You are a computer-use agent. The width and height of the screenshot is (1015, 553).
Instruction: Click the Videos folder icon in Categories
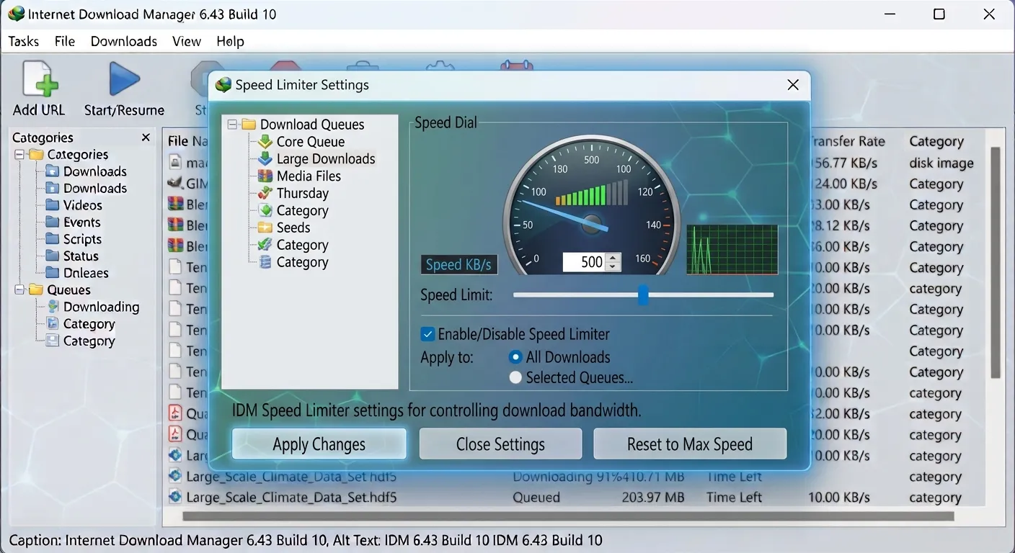pyautogui.click(x=53, y=205)
